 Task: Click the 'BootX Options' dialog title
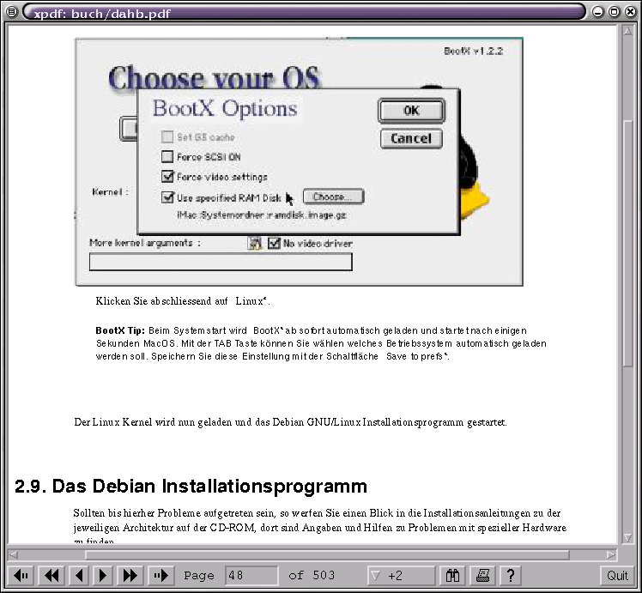tap(225, 108)
